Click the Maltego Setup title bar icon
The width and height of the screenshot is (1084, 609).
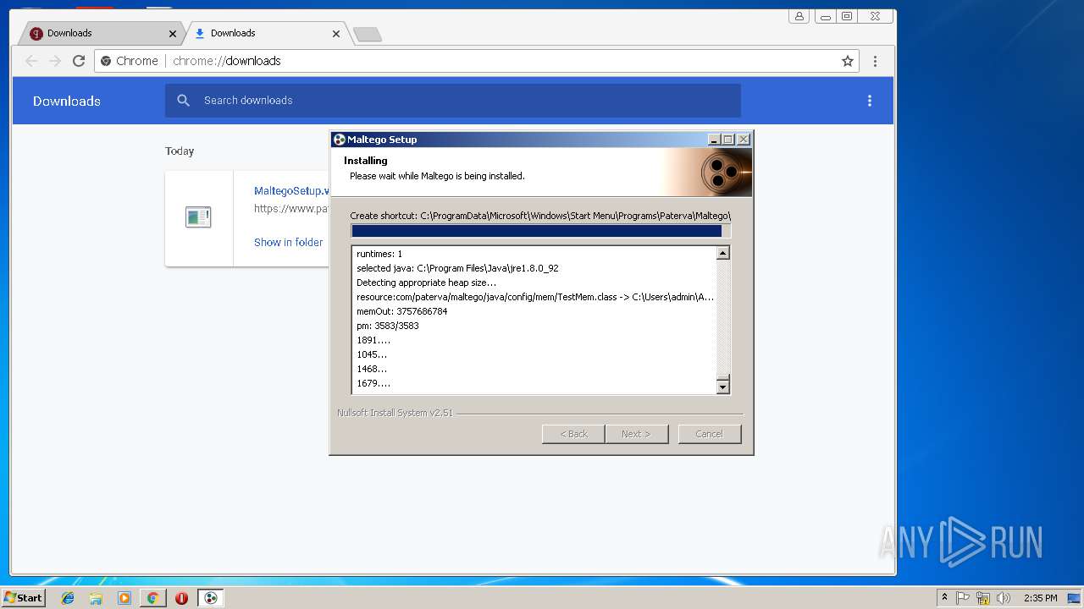coord(339,140)
